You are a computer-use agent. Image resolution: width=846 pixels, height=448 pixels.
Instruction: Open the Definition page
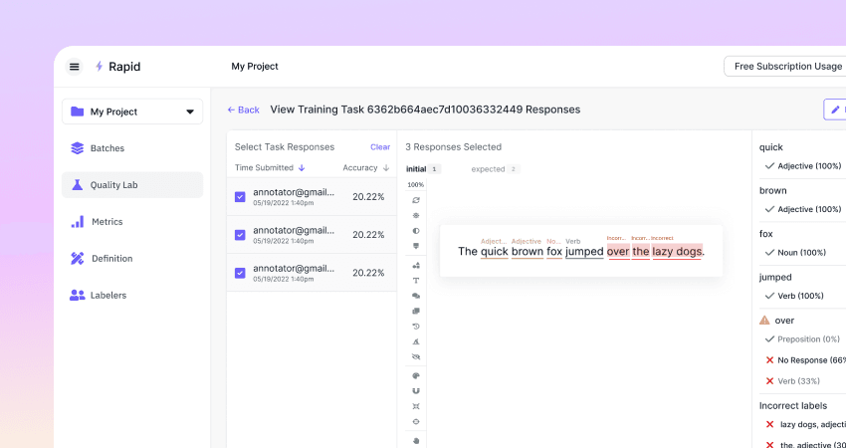(x=111, y=259)
